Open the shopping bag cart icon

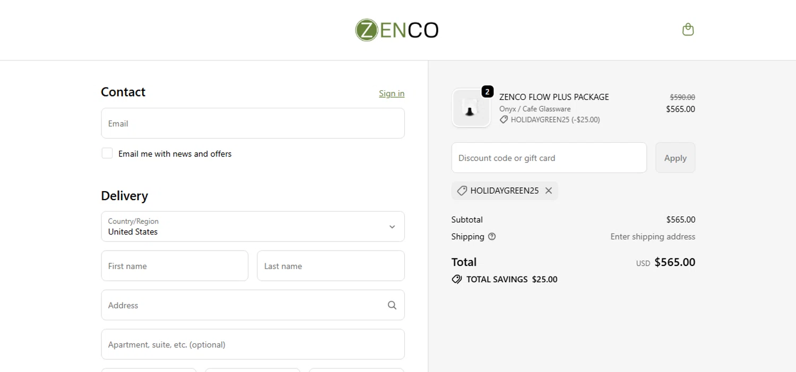pyautogui.click(x=688, y=30)
